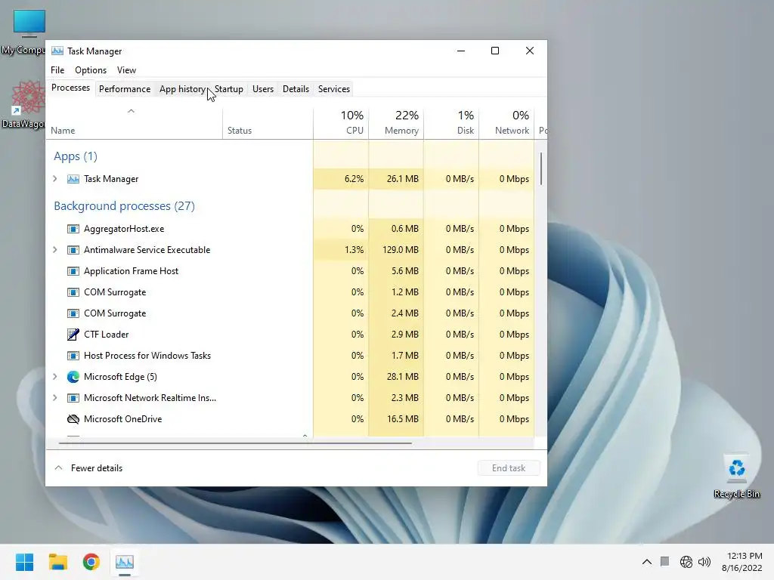Expand the Antimalware Service Executable entry
The image size is (774, 580).
click(54, 250)
